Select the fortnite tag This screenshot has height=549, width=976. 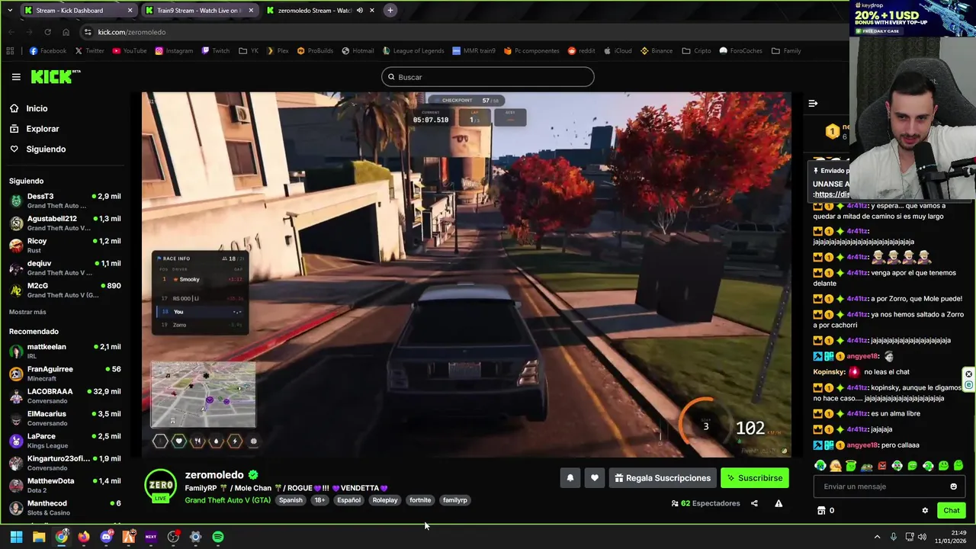tap(420, 500)
